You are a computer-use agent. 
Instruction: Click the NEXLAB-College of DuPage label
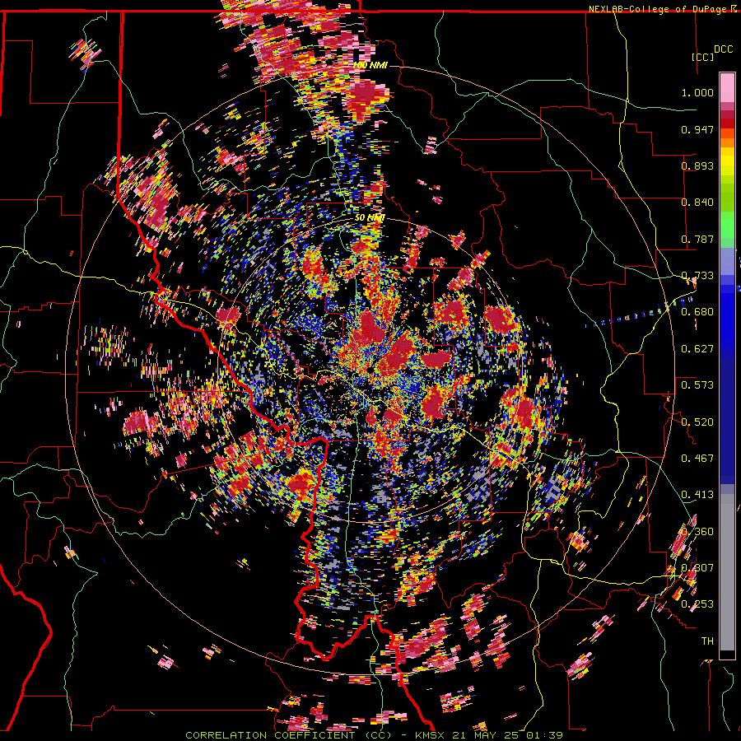click(657, 9)
